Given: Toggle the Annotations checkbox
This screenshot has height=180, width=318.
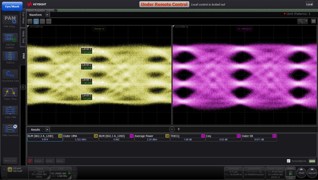Looking at the screenshot, I should [289, 161].
